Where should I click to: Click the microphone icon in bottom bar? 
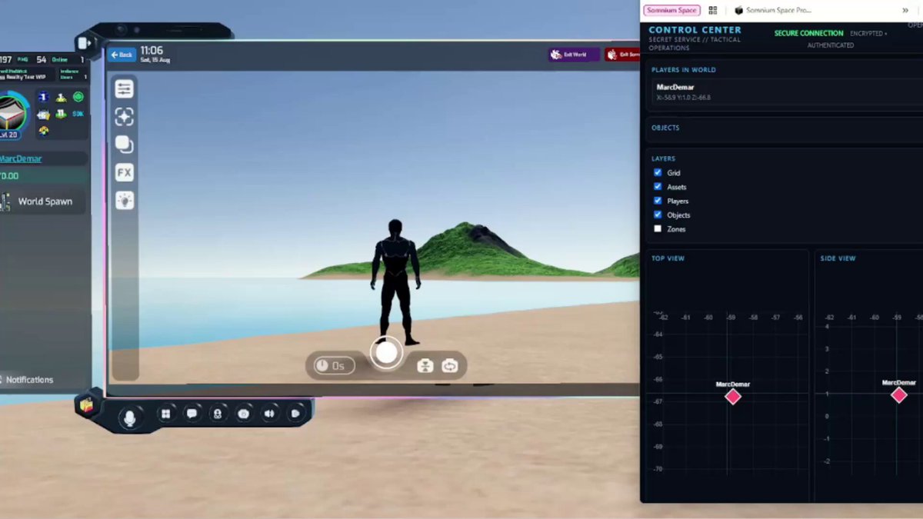pos(130,418)
